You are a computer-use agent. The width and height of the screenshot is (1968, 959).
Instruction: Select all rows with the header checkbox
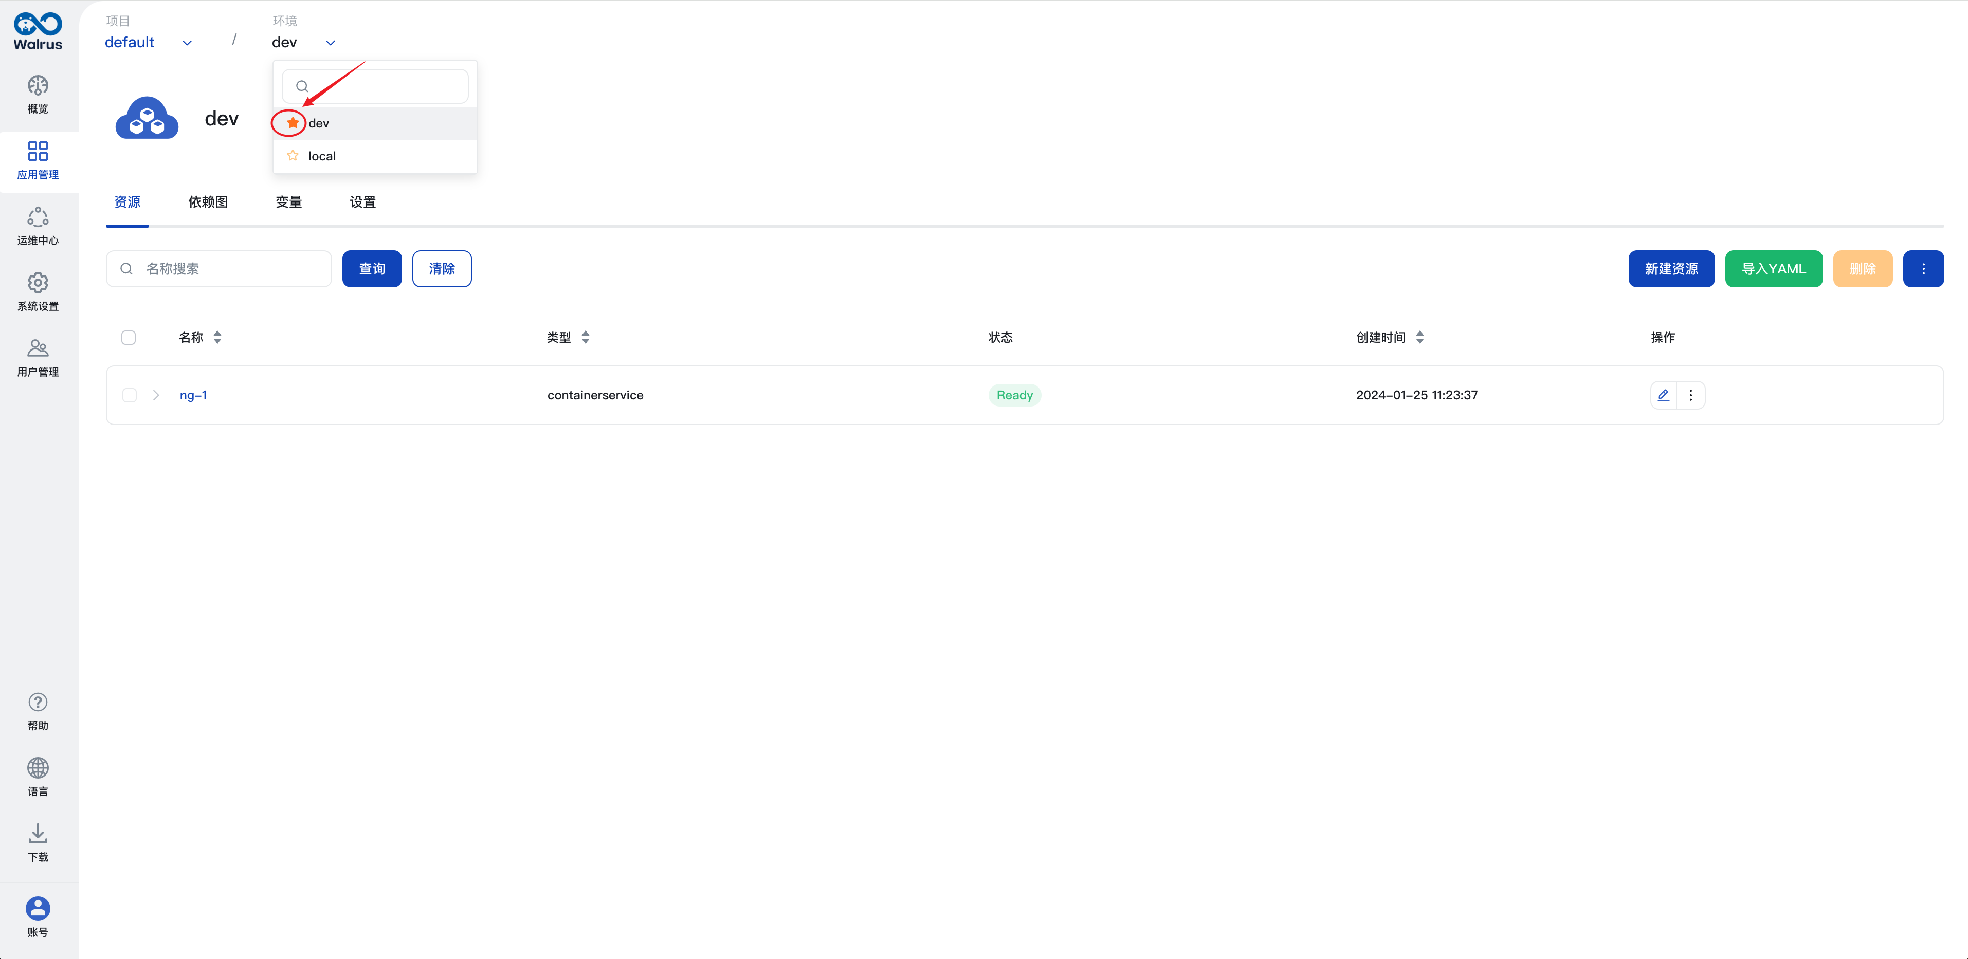[x=129, y=337]
